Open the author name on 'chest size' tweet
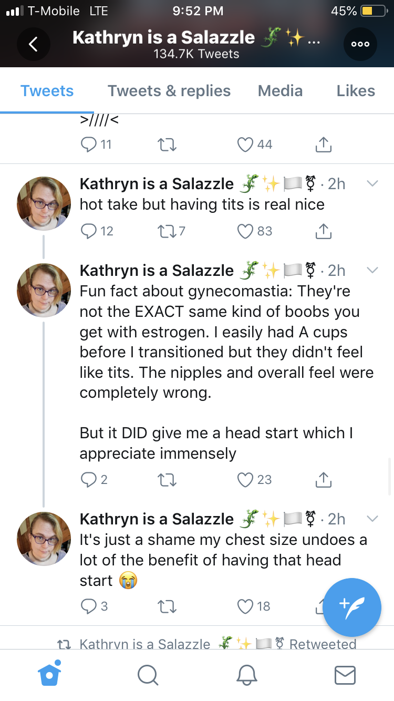The height and width of the screenshot is (701, 394). pyautogui.click(x=157, y=519)
